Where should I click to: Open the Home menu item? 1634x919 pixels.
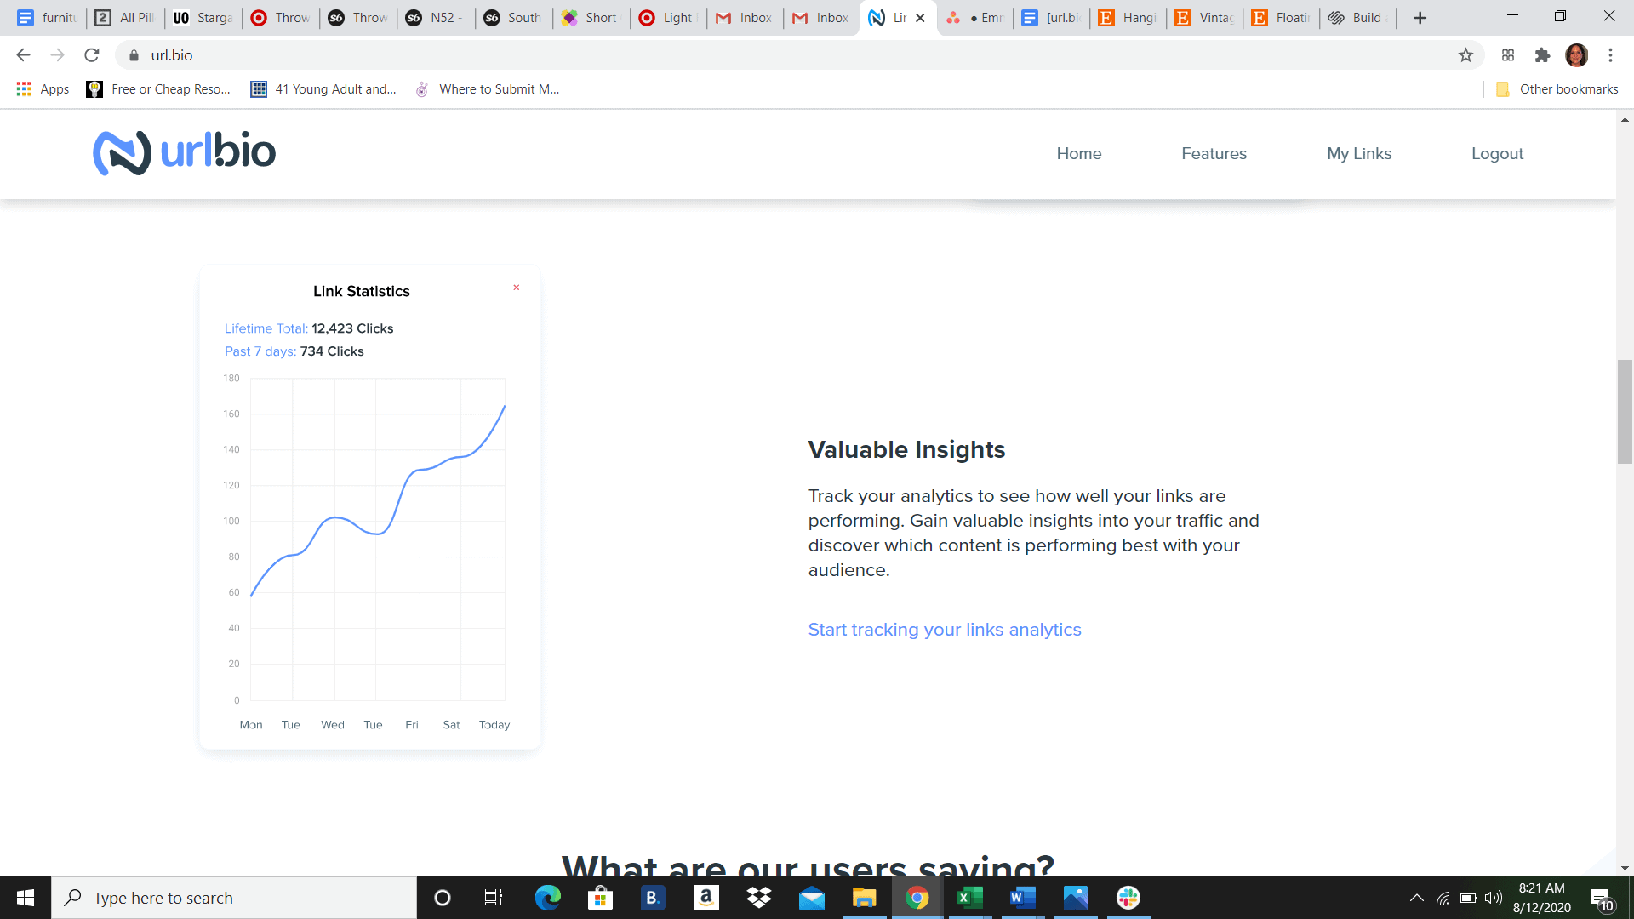(x=1078, y=154)
